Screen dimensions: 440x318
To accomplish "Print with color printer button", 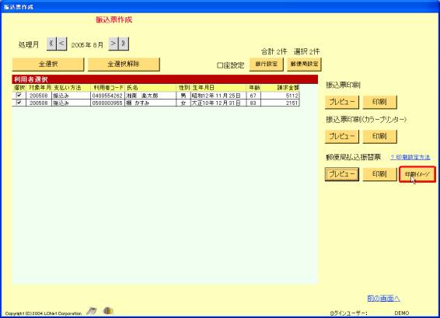I will (379, 136).
